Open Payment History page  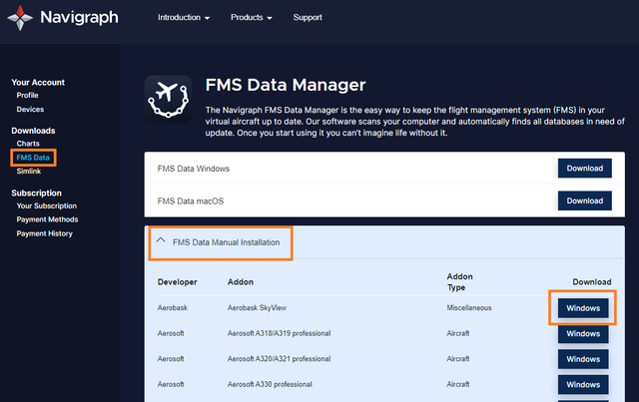pyautogui.click(x=44, y=233)
